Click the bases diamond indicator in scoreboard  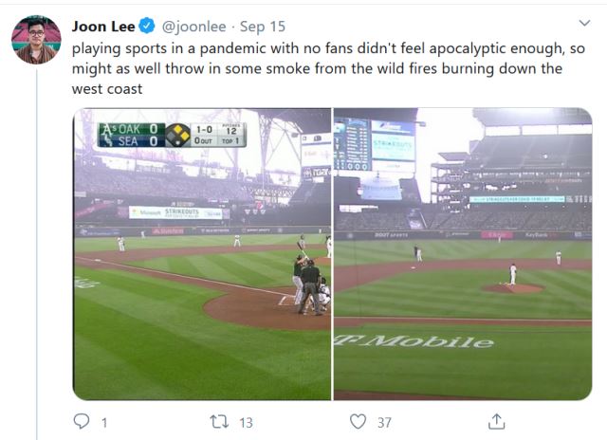178,135
